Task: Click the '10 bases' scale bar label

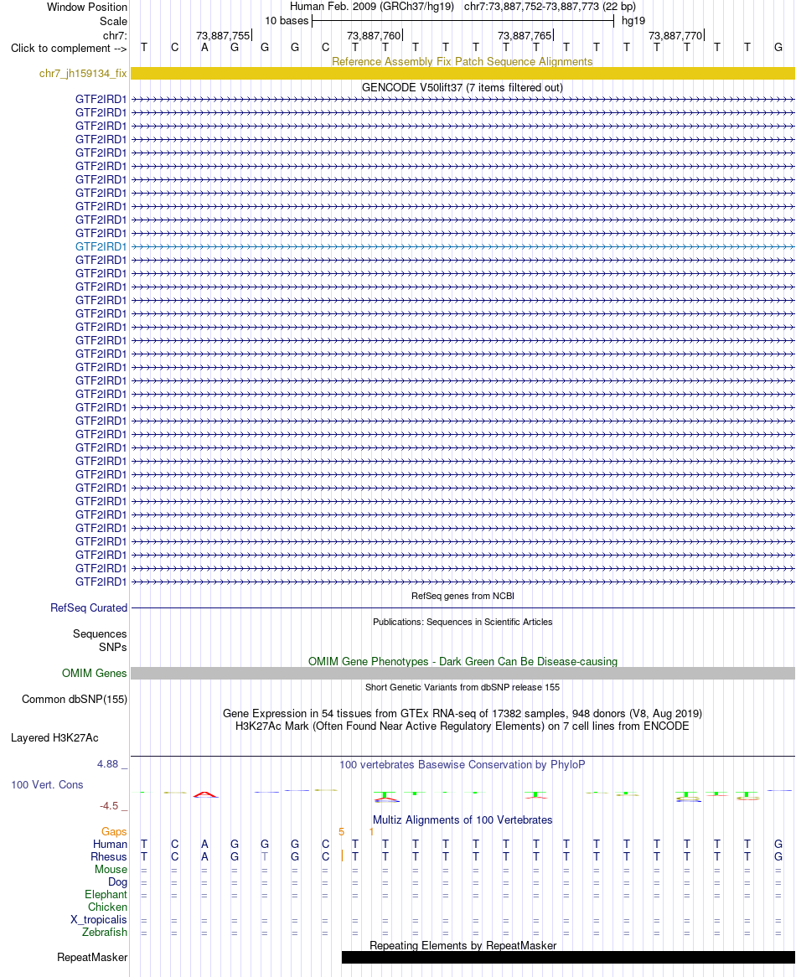Action: pyautogui.click(x=287, y=21)
